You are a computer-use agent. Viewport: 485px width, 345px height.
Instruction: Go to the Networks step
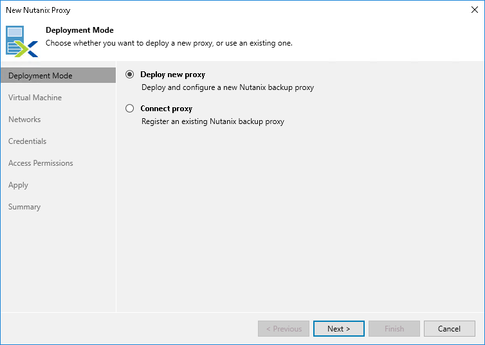coord(24,119)
